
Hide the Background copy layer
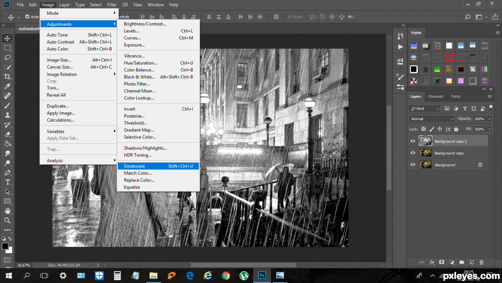tap(413, 153)
